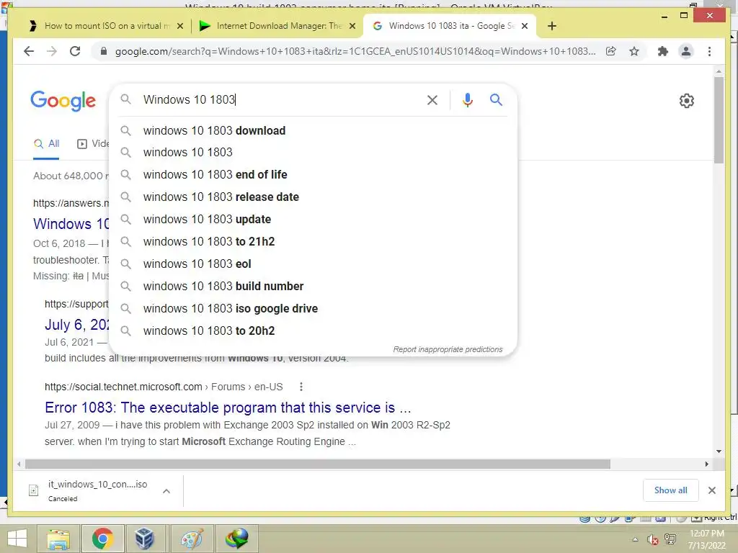Close the Windows 10 1083 ita tab
This screenshot has height=553, width=738.
click(x=525, y=26)
